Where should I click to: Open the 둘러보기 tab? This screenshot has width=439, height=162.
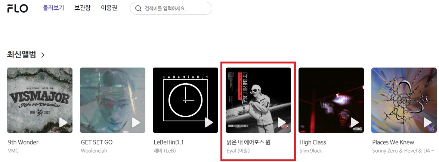pyautogui.click(x=53, y=8)
